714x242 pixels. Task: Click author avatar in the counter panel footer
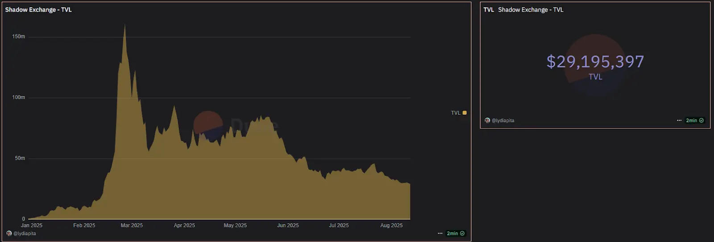(487, 121)
